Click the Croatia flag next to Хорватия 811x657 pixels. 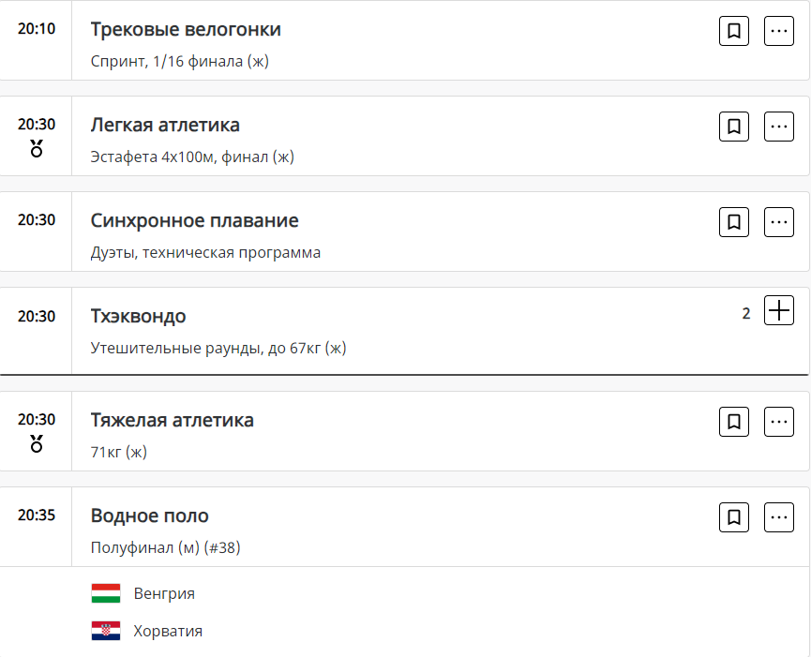106,631
